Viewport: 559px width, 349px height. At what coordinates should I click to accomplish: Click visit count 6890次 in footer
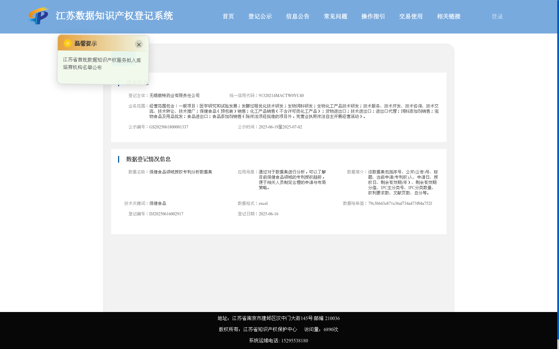pyautogui.click(x=331, y=329)
